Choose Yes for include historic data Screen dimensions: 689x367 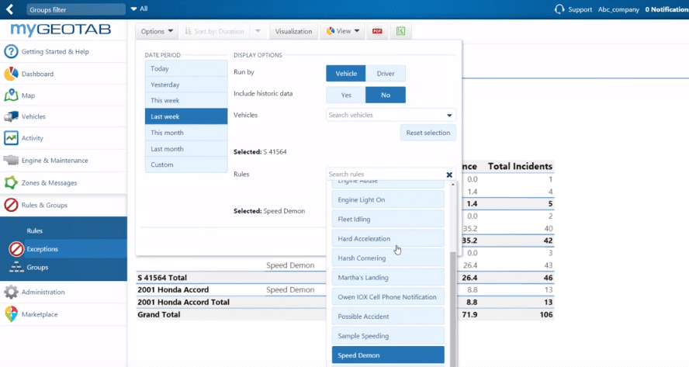click(346, 95)
